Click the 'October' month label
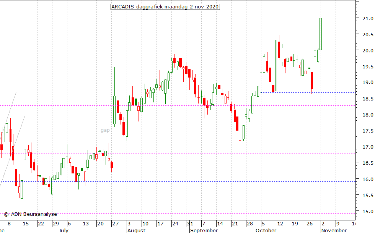Viewport: 375px width, 233px height. [x=266, y=231]
